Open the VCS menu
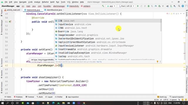 pos(68,2)
